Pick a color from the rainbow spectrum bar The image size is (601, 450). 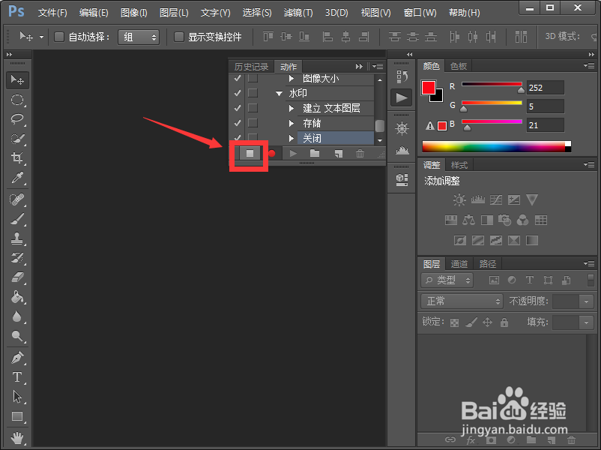point(495,145)
